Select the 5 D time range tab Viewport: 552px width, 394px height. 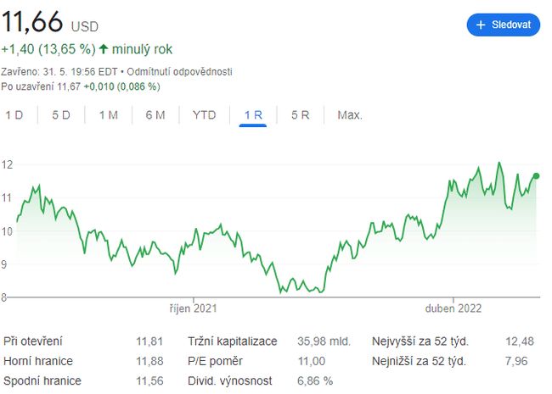tap(61, 114)
